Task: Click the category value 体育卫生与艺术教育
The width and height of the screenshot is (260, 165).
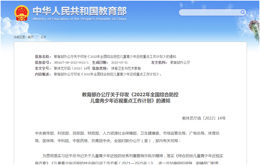Action: 126,68
